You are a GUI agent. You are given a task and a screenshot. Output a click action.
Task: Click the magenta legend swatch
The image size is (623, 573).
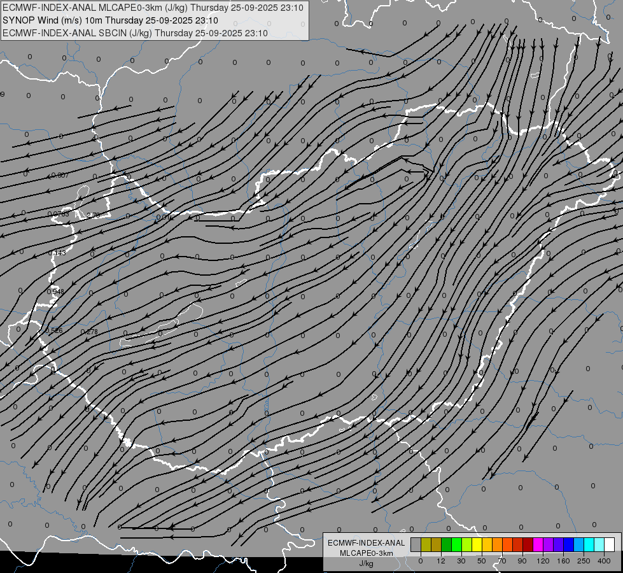538,544
